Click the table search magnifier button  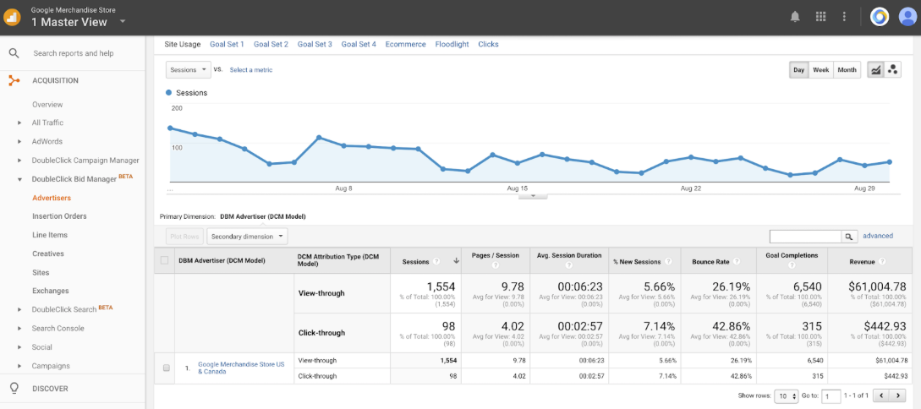coord(849,237)
